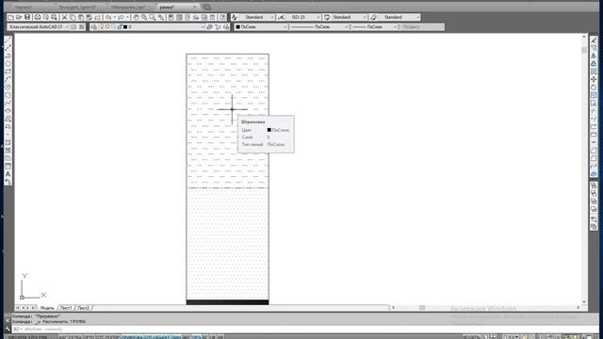Click the Dimension Style icon
This screenshot has height=339, width=603.
[282, 17]
